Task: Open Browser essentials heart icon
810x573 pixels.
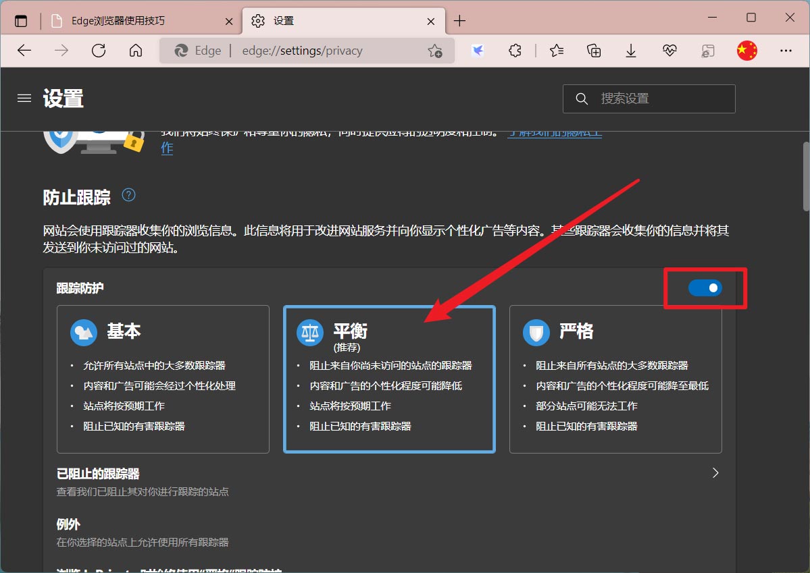Action: point(669,50)
